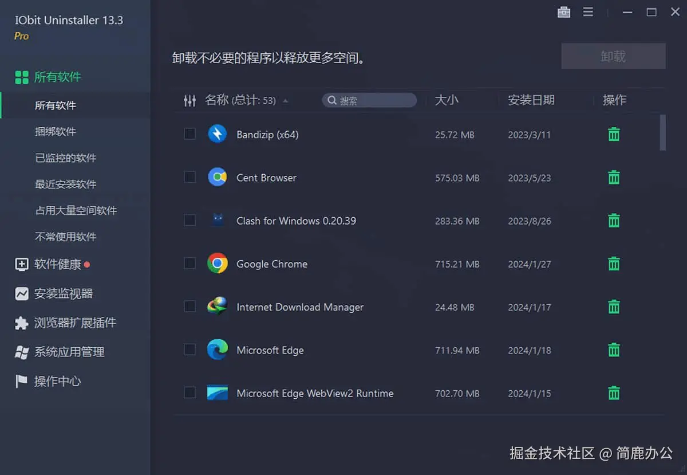
Task: Click trash icon for Internet Download Manager
Action: 614,307
